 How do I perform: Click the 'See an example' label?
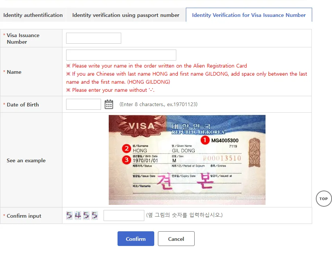tap(26, 160)
